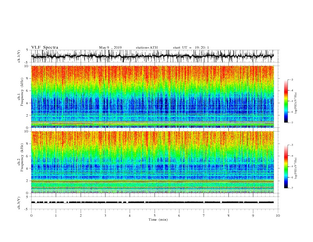Click the ch.2 Frequency (kHz) axis label
Screen dimensions: 313x242
click(21, 157)
